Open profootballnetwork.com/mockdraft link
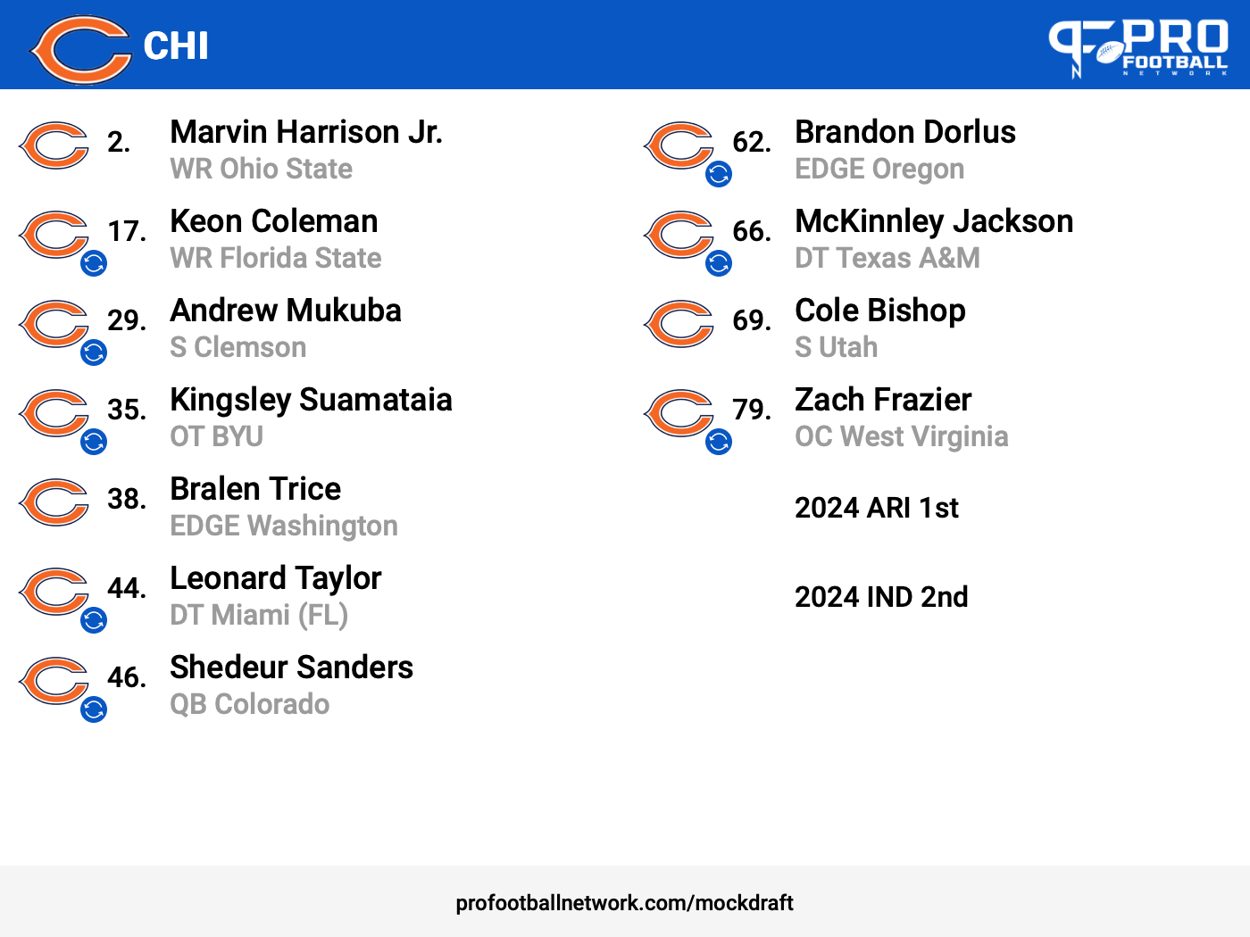Image resolution: width=1250 pixels, height=937 pixels. tap(624, 903)
